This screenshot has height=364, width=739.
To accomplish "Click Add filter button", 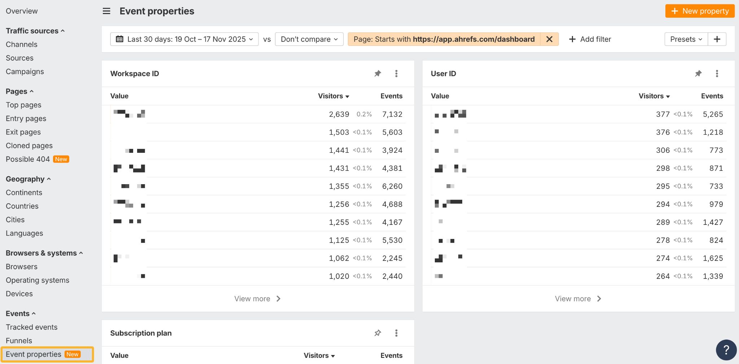I will pos(590,39).
